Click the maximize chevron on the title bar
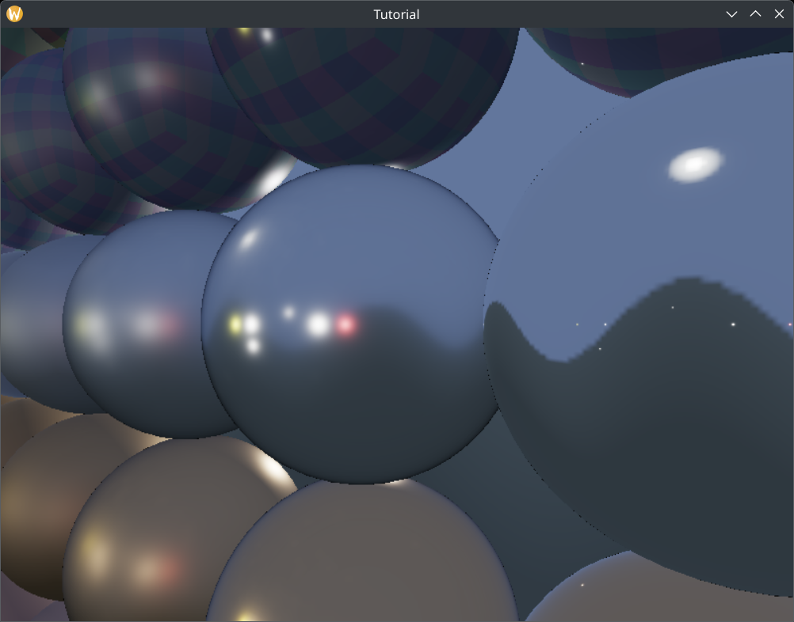Image resolution: width=794 pixels, height=622 pixels. tap(755, 13)
